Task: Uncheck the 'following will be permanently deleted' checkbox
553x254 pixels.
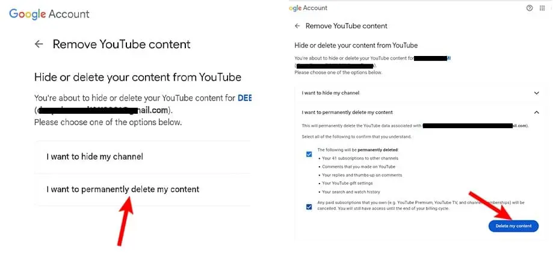Action: (x=309, y=154)
